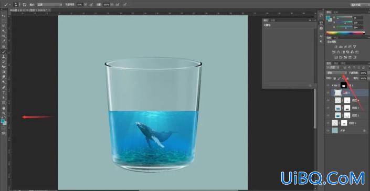
Task: Select the Rectangle shape tool
Action: pos(4,103)
